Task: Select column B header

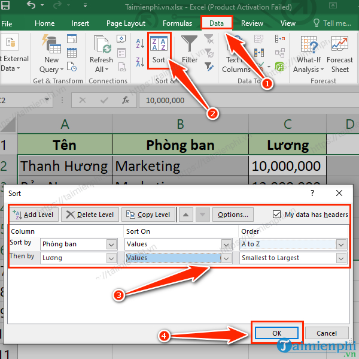Action: click(x=180, y=124)
